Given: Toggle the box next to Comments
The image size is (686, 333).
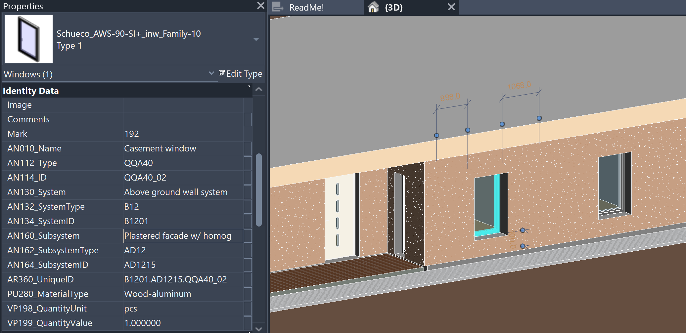Looking at the screenshot, I should pyautogui.click(x=248, y=119).
